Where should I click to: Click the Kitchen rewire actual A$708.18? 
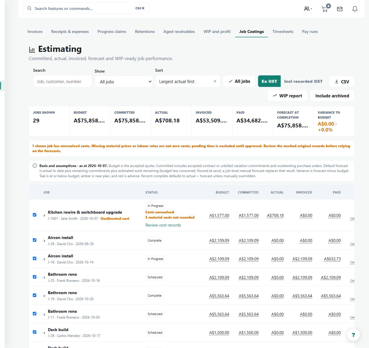(x=275, y=216)
